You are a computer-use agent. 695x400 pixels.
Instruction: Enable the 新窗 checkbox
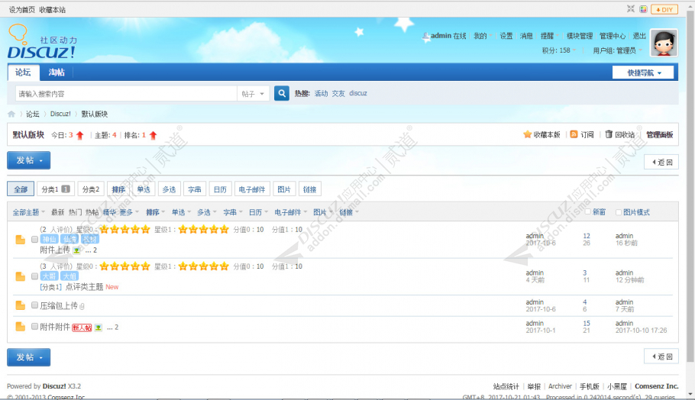(x=588, y=211)
